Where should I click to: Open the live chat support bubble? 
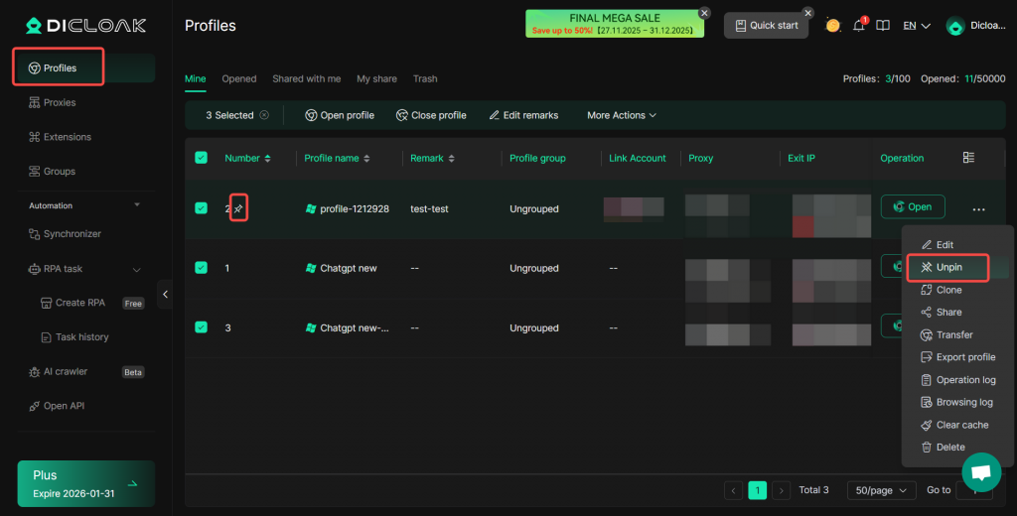tap(981, 471)
